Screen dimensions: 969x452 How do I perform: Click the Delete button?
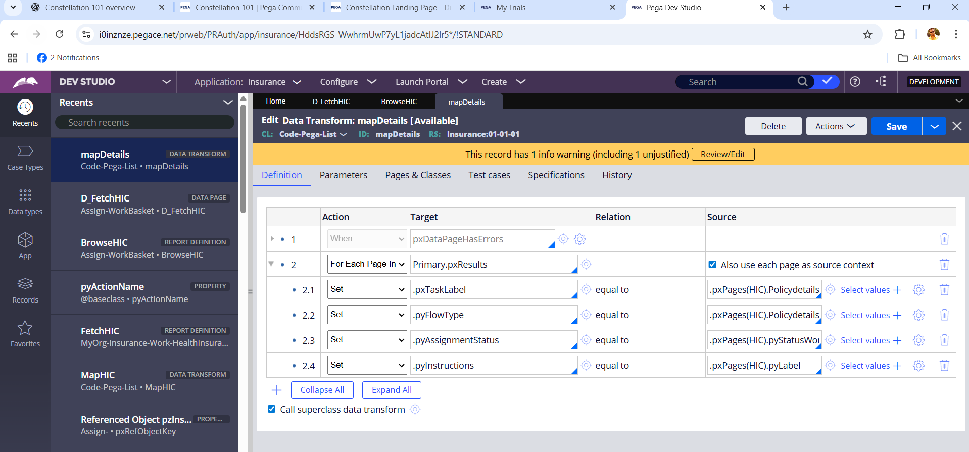click(773, 126)
